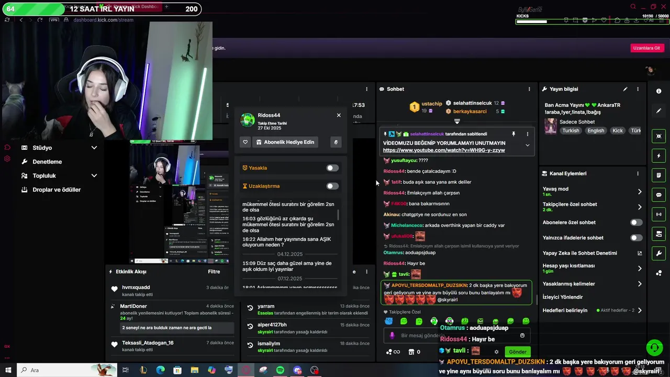Select the Kick tag
The image size is (670, 377).
[618, 131]
